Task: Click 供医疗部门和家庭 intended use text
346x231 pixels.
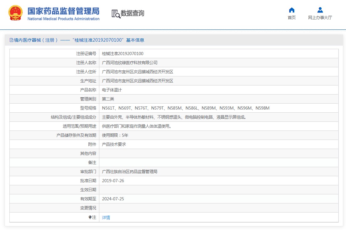Action: point(136,126)
